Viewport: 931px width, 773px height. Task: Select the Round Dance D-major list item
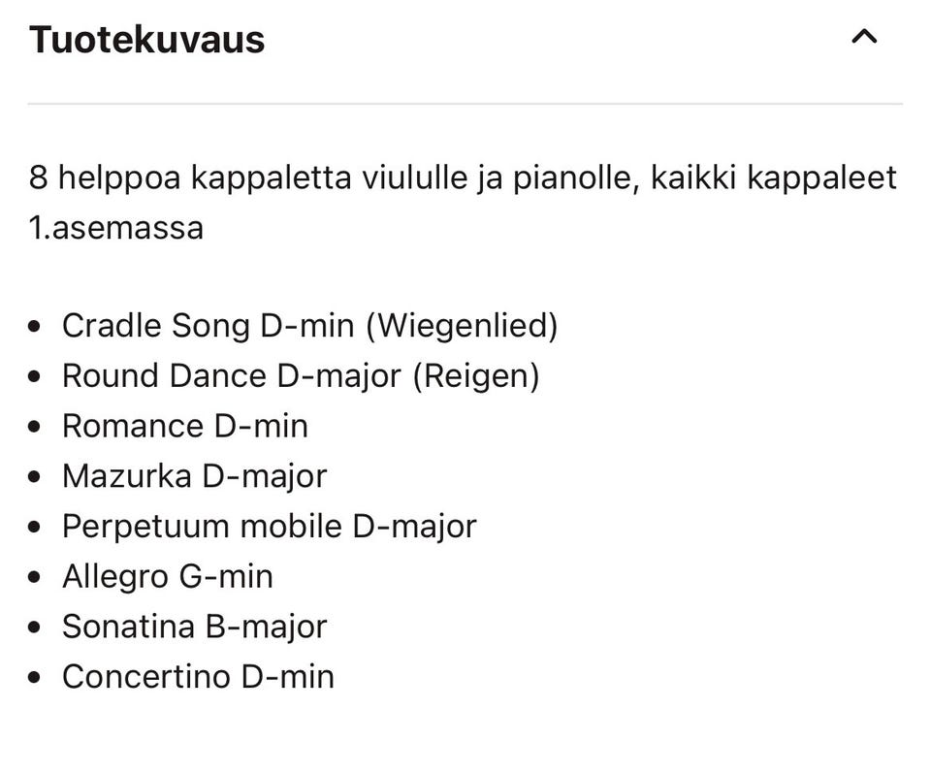coord(300,376)
